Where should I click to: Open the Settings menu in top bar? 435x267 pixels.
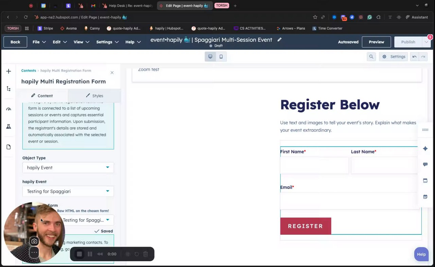coord(107,42)
